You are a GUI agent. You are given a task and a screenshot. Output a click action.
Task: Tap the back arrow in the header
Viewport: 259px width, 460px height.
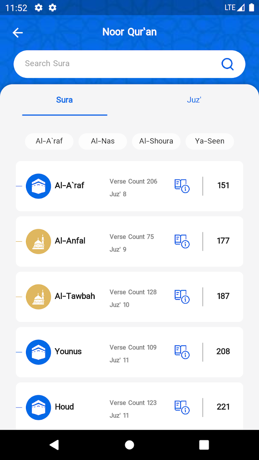point(18,32)
